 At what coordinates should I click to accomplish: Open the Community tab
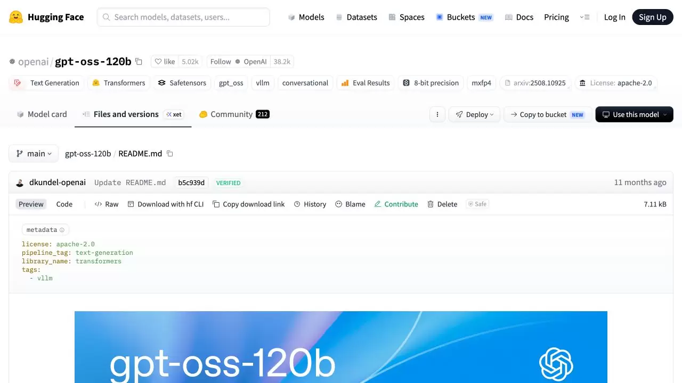[234, 114]
